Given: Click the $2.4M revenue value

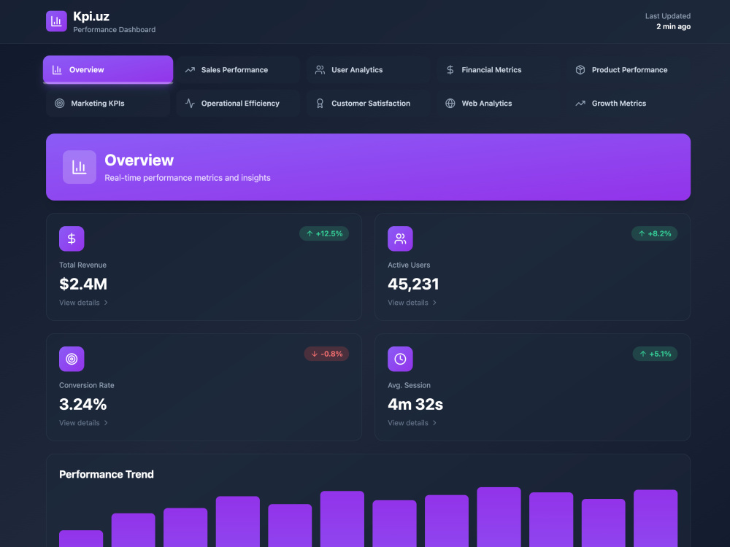Looking at the screenshot, I should [83, 284].
